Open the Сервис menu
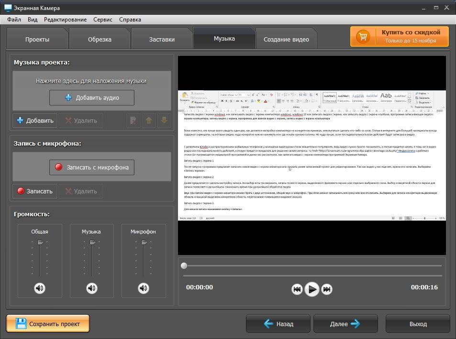The height and width of the screenshot is (339, 456). click(103, 20)
